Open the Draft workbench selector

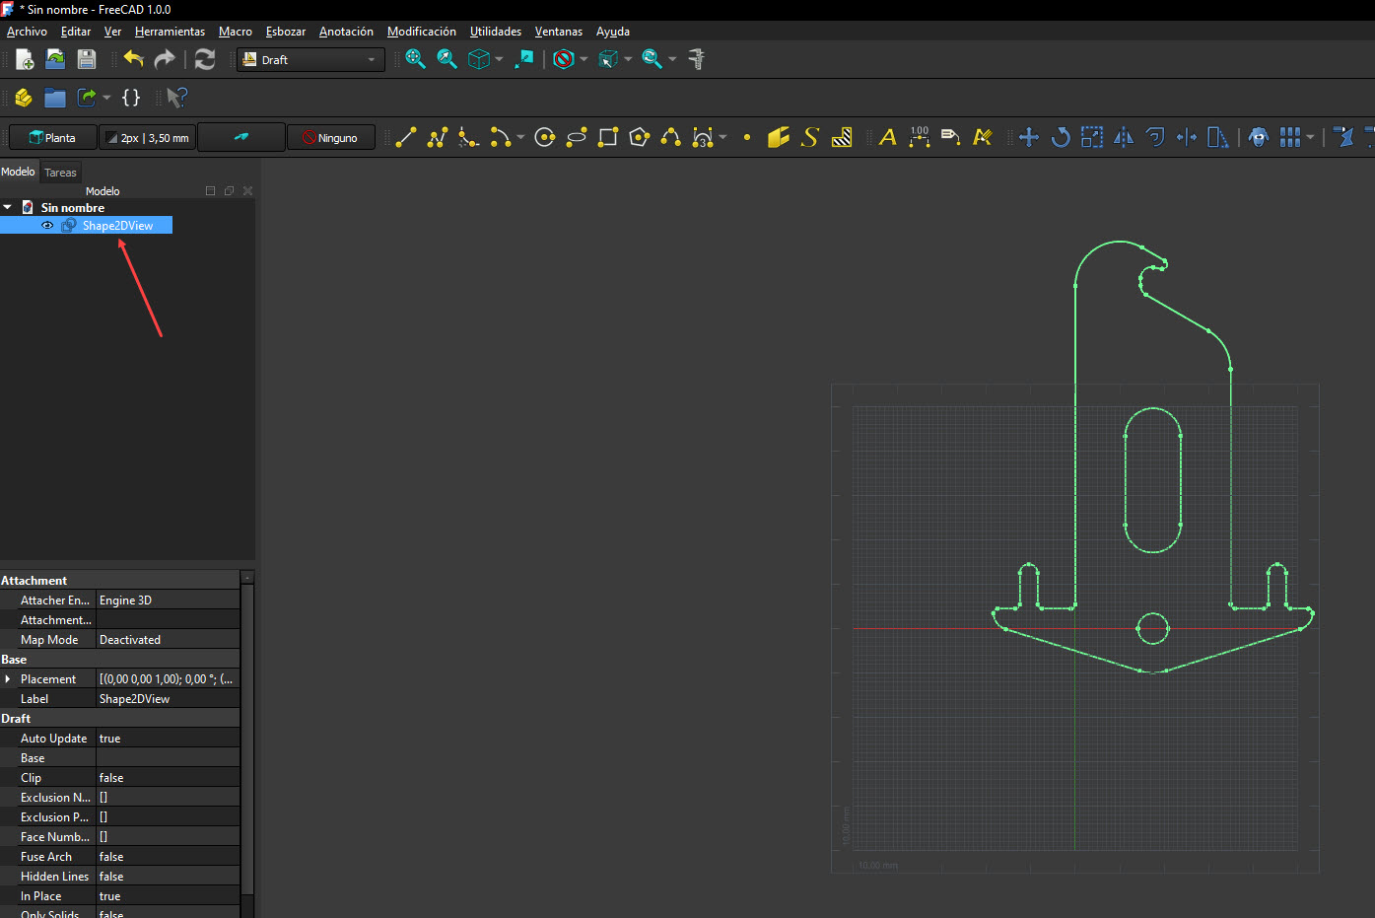310,60
